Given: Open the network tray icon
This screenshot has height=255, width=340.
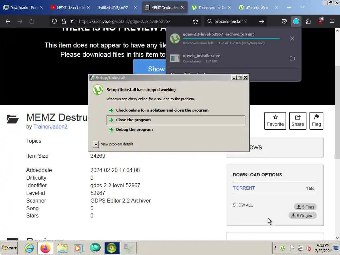Looking at the screenshot, I should [300, 248].
